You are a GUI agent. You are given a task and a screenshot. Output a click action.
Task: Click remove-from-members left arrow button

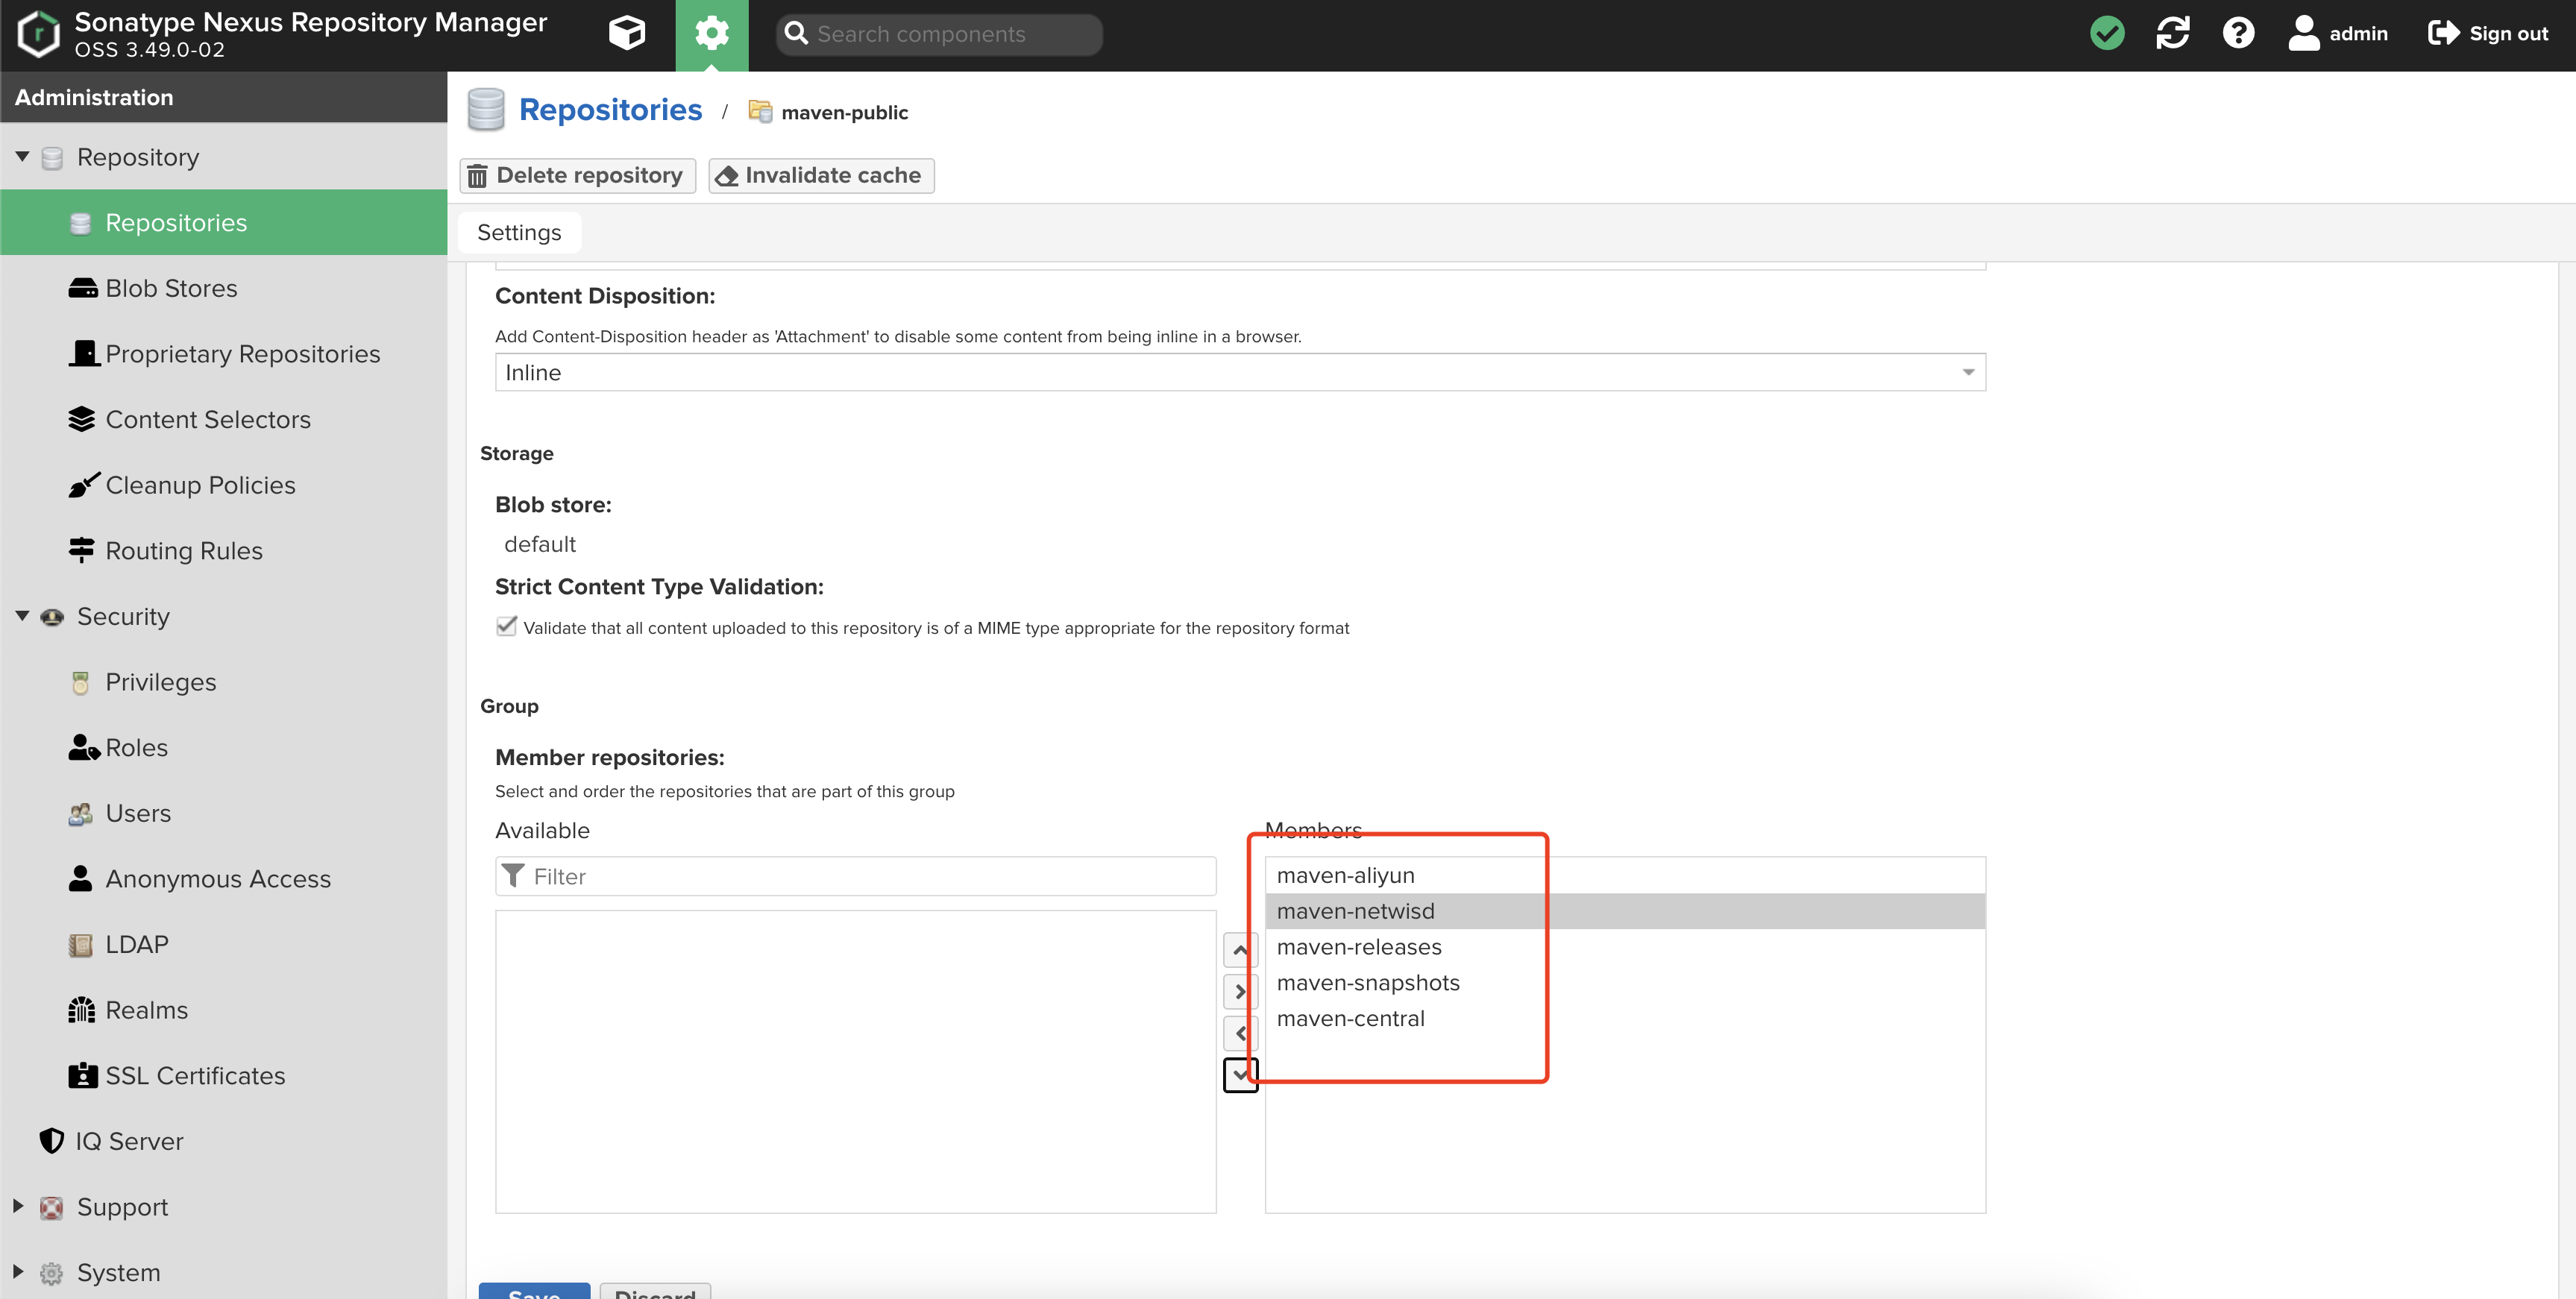[x=1240, y=1033]
